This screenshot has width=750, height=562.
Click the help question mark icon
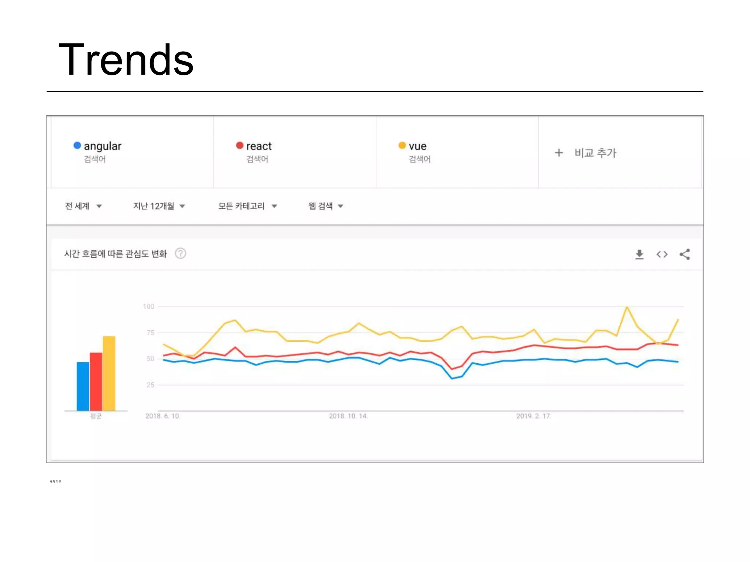180,253
